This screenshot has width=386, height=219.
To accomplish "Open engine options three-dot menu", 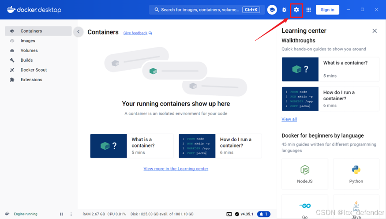I will 71,214.
